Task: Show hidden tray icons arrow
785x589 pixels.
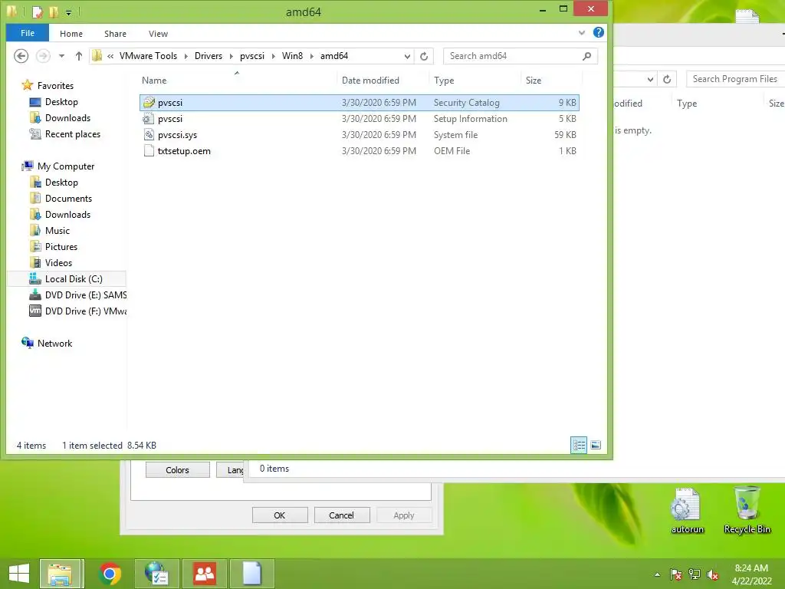Action: pyautogui.click(x=657, y=574)
